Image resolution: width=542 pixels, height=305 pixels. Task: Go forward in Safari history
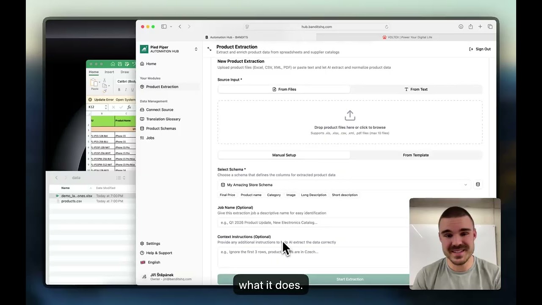pos(189,27)
